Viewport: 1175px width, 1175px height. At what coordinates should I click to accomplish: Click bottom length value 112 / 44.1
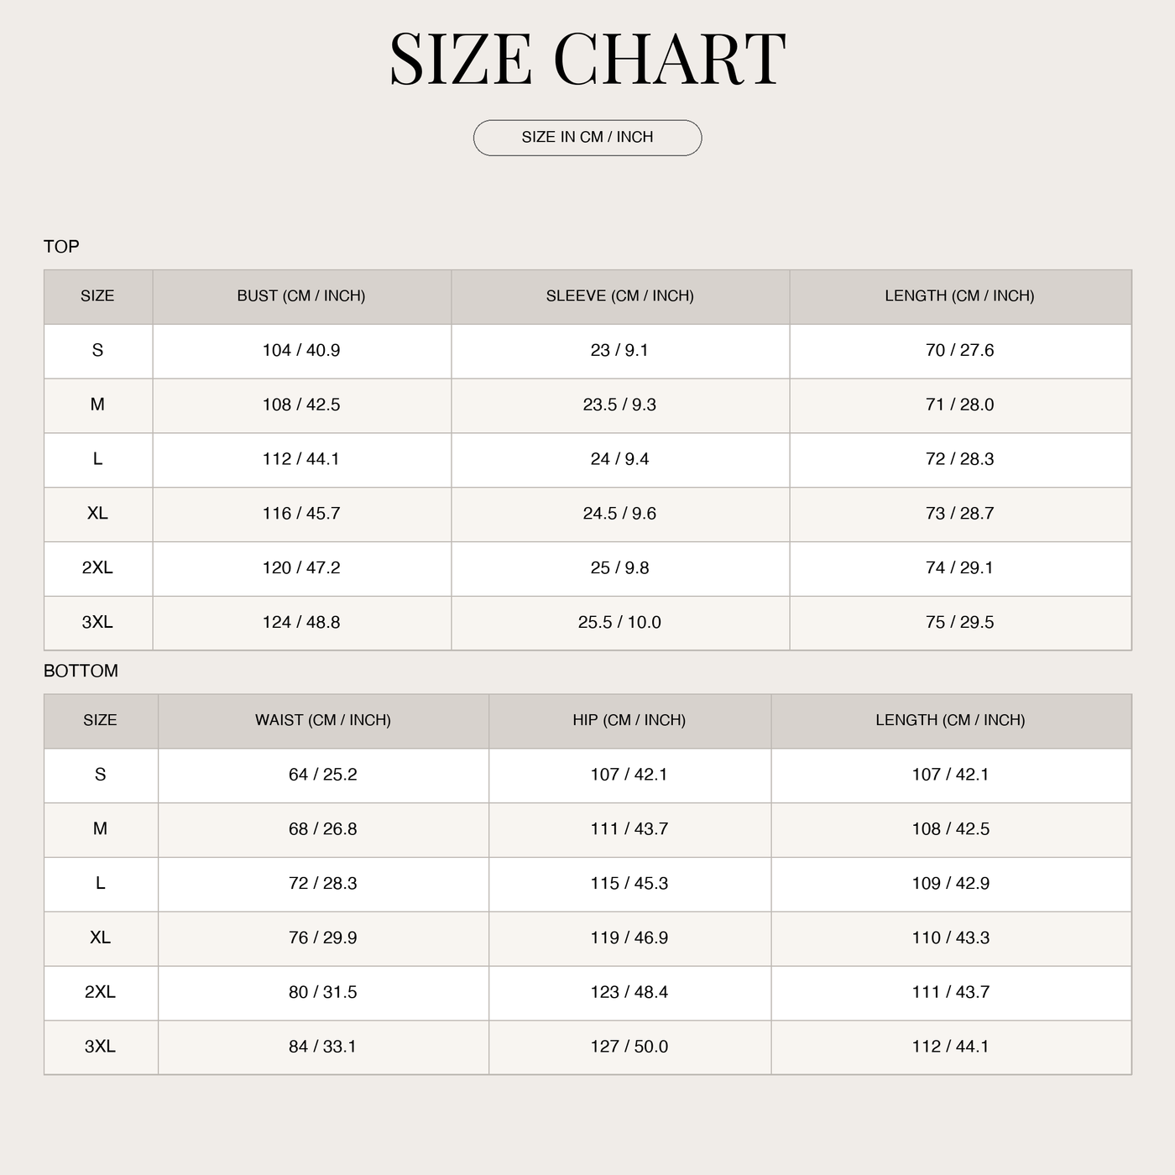951,1047
